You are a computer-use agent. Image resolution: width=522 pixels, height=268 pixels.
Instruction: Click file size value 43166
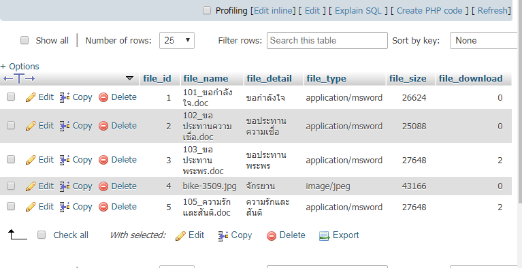[414, 186]
